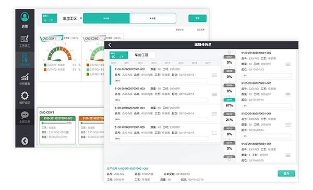
Task: Click the orange legend swatch under CNC-CDW1
Action: pos(45,70)
